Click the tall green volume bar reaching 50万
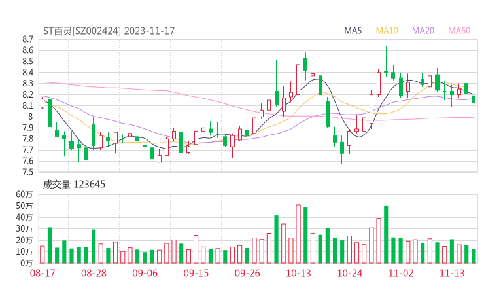The height and width of the screenshot is (288, 484). (386, 234)
